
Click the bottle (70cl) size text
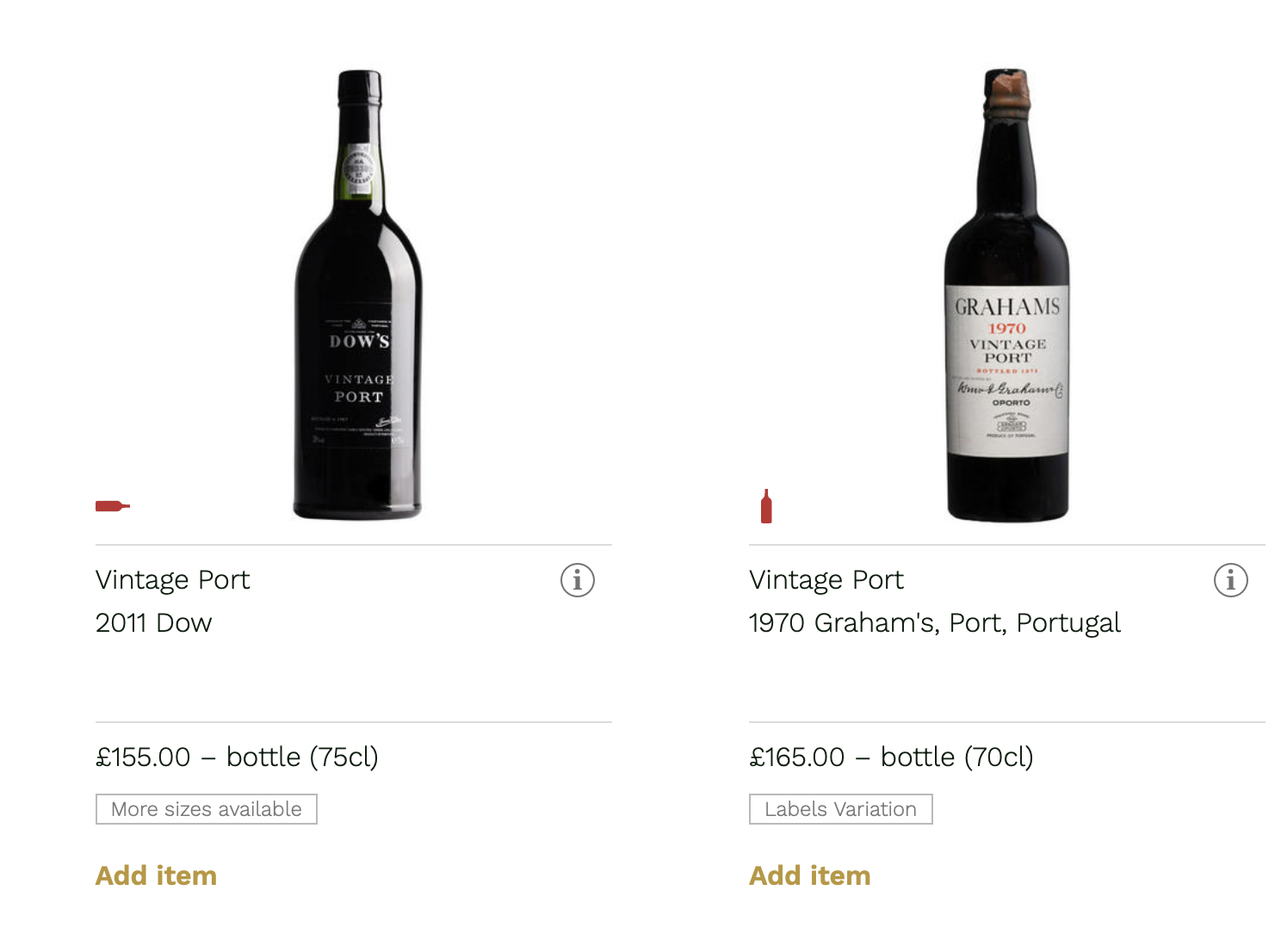tap(956, 757)
